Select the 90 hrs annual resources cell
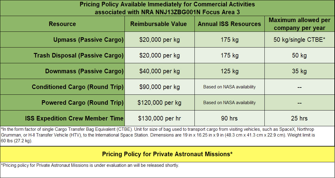This screenshot has height=178, width=335. [230, 118]
